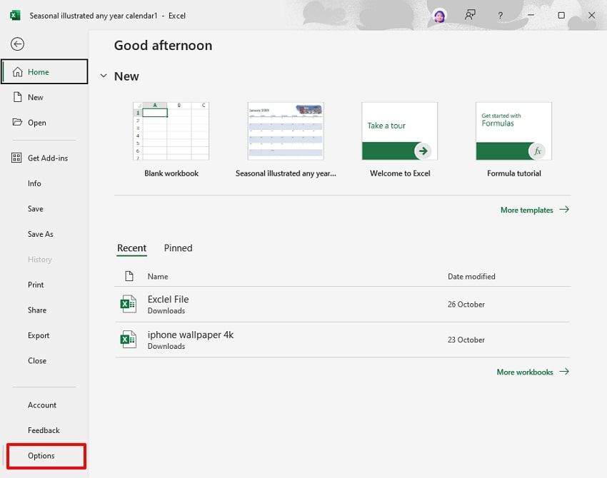The width and height of the screenshot is (607, 478).
Task: Open the Seasonal illustrated any year template
Action: (285, 133)
